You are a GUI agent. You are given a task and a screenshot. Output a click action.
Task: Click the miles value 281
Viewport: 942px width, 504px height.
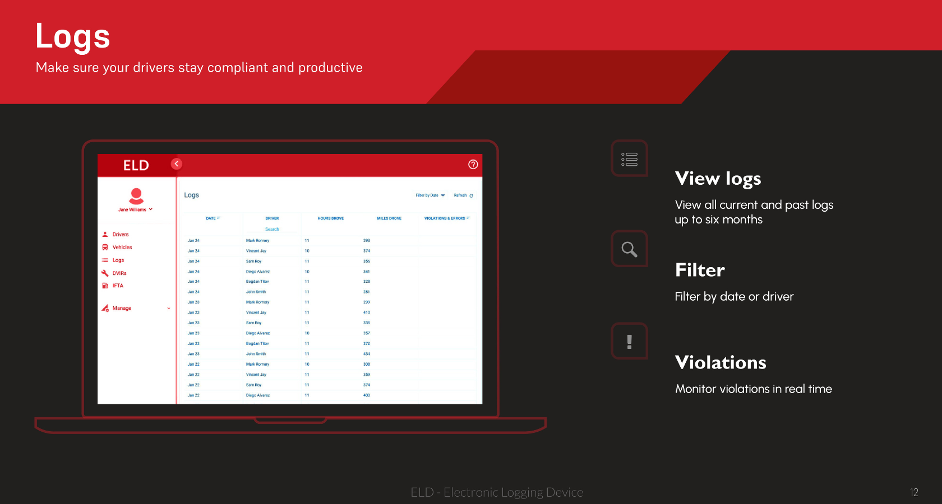tap(367, 292)
